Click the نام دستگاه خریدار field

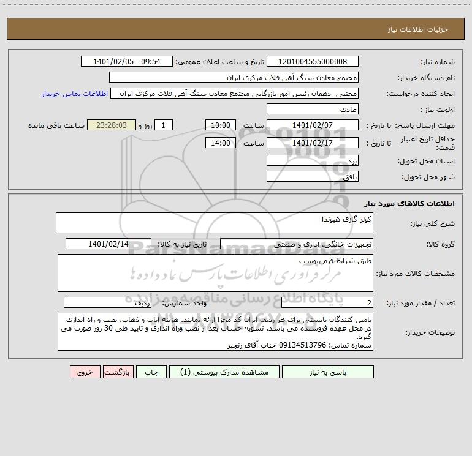pos(234,78)
